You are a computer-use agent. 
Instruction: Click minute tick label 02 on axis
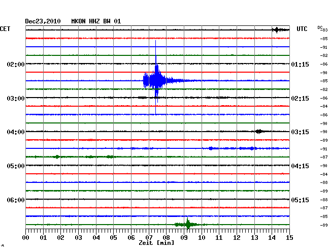(60, 238)
